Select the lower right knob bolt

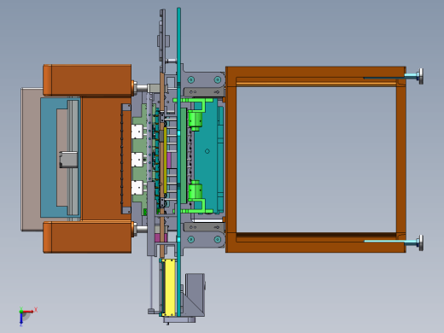coord(414,242)
